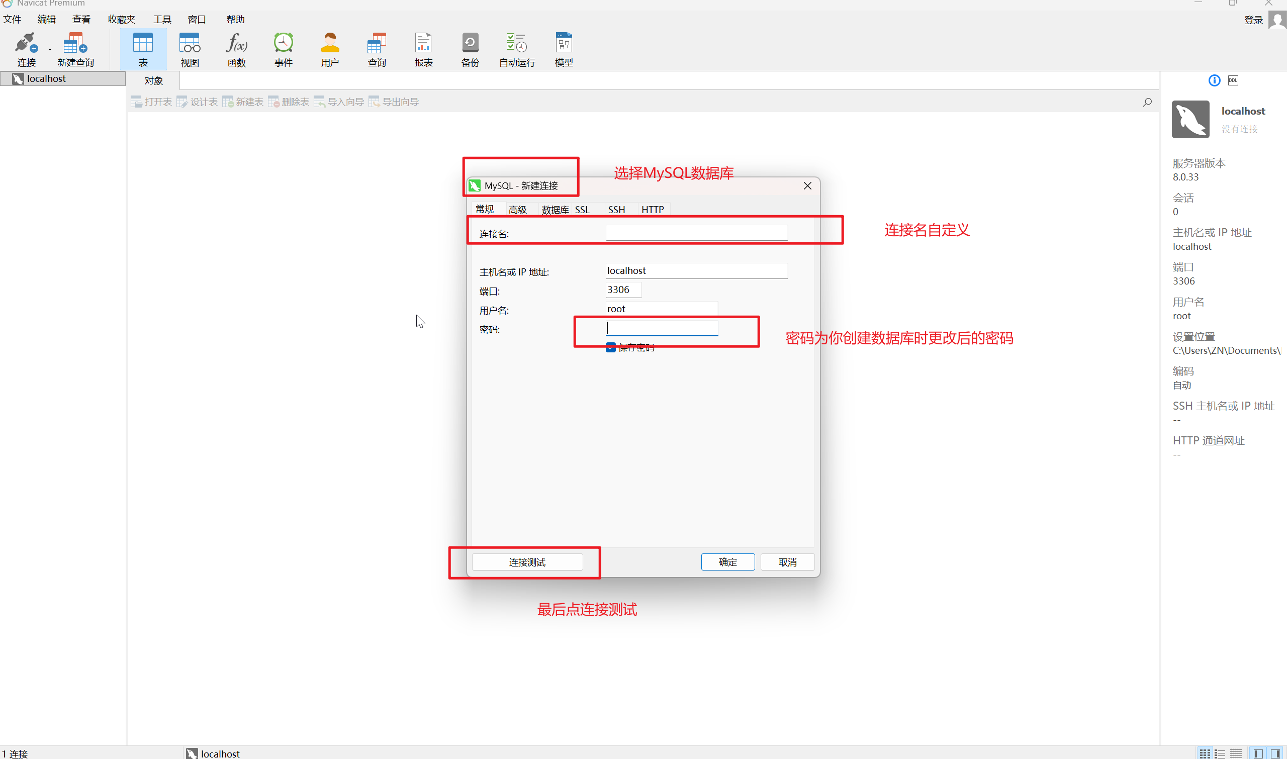Switch to the Advanced (高级) tab
The image size is (1287, 759).
[517, 210]
